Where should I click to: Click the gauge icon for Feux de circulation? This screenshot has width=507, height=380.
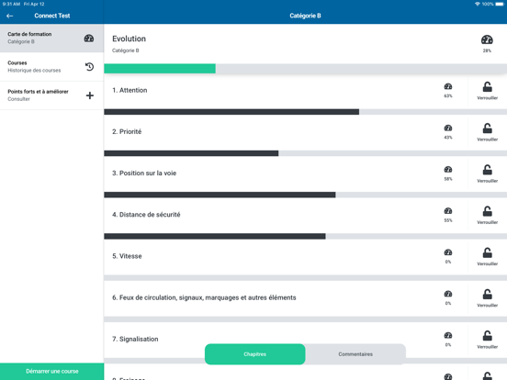click(448, 294)
